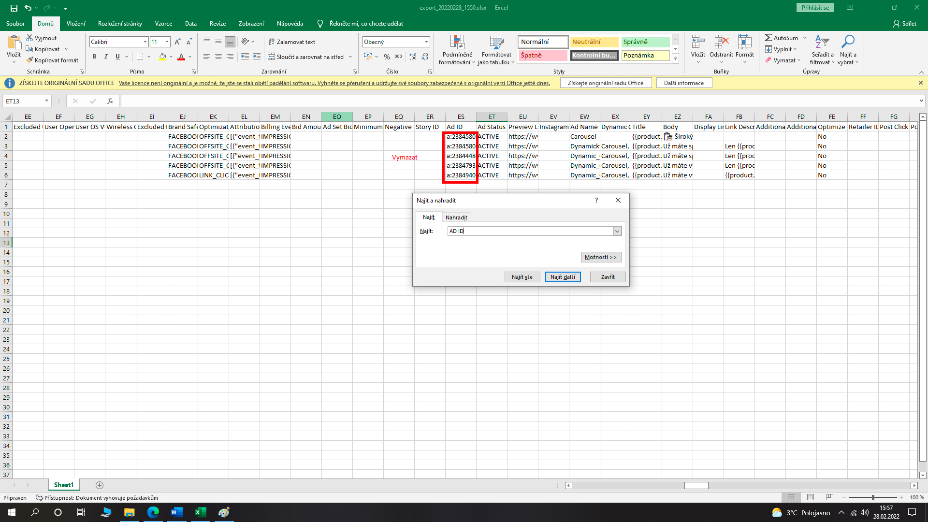The image size is (928, 522).
Task: Click into the Najít search field
Action: click(x=530, y=231)
